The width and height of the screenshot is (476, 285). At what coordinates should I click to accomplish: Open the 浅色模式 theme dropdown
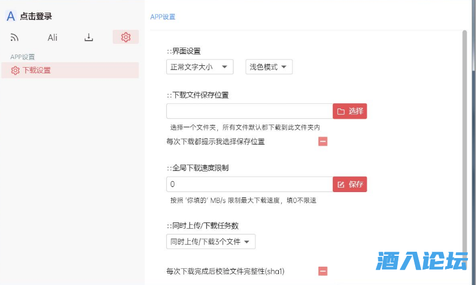tap(269, 67)
